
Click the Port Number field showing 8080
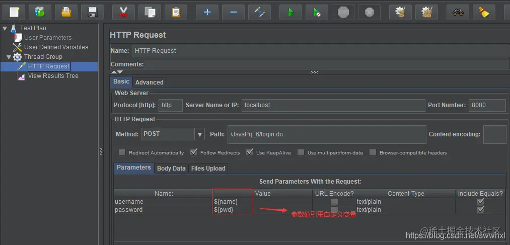(x=487, y=105)
